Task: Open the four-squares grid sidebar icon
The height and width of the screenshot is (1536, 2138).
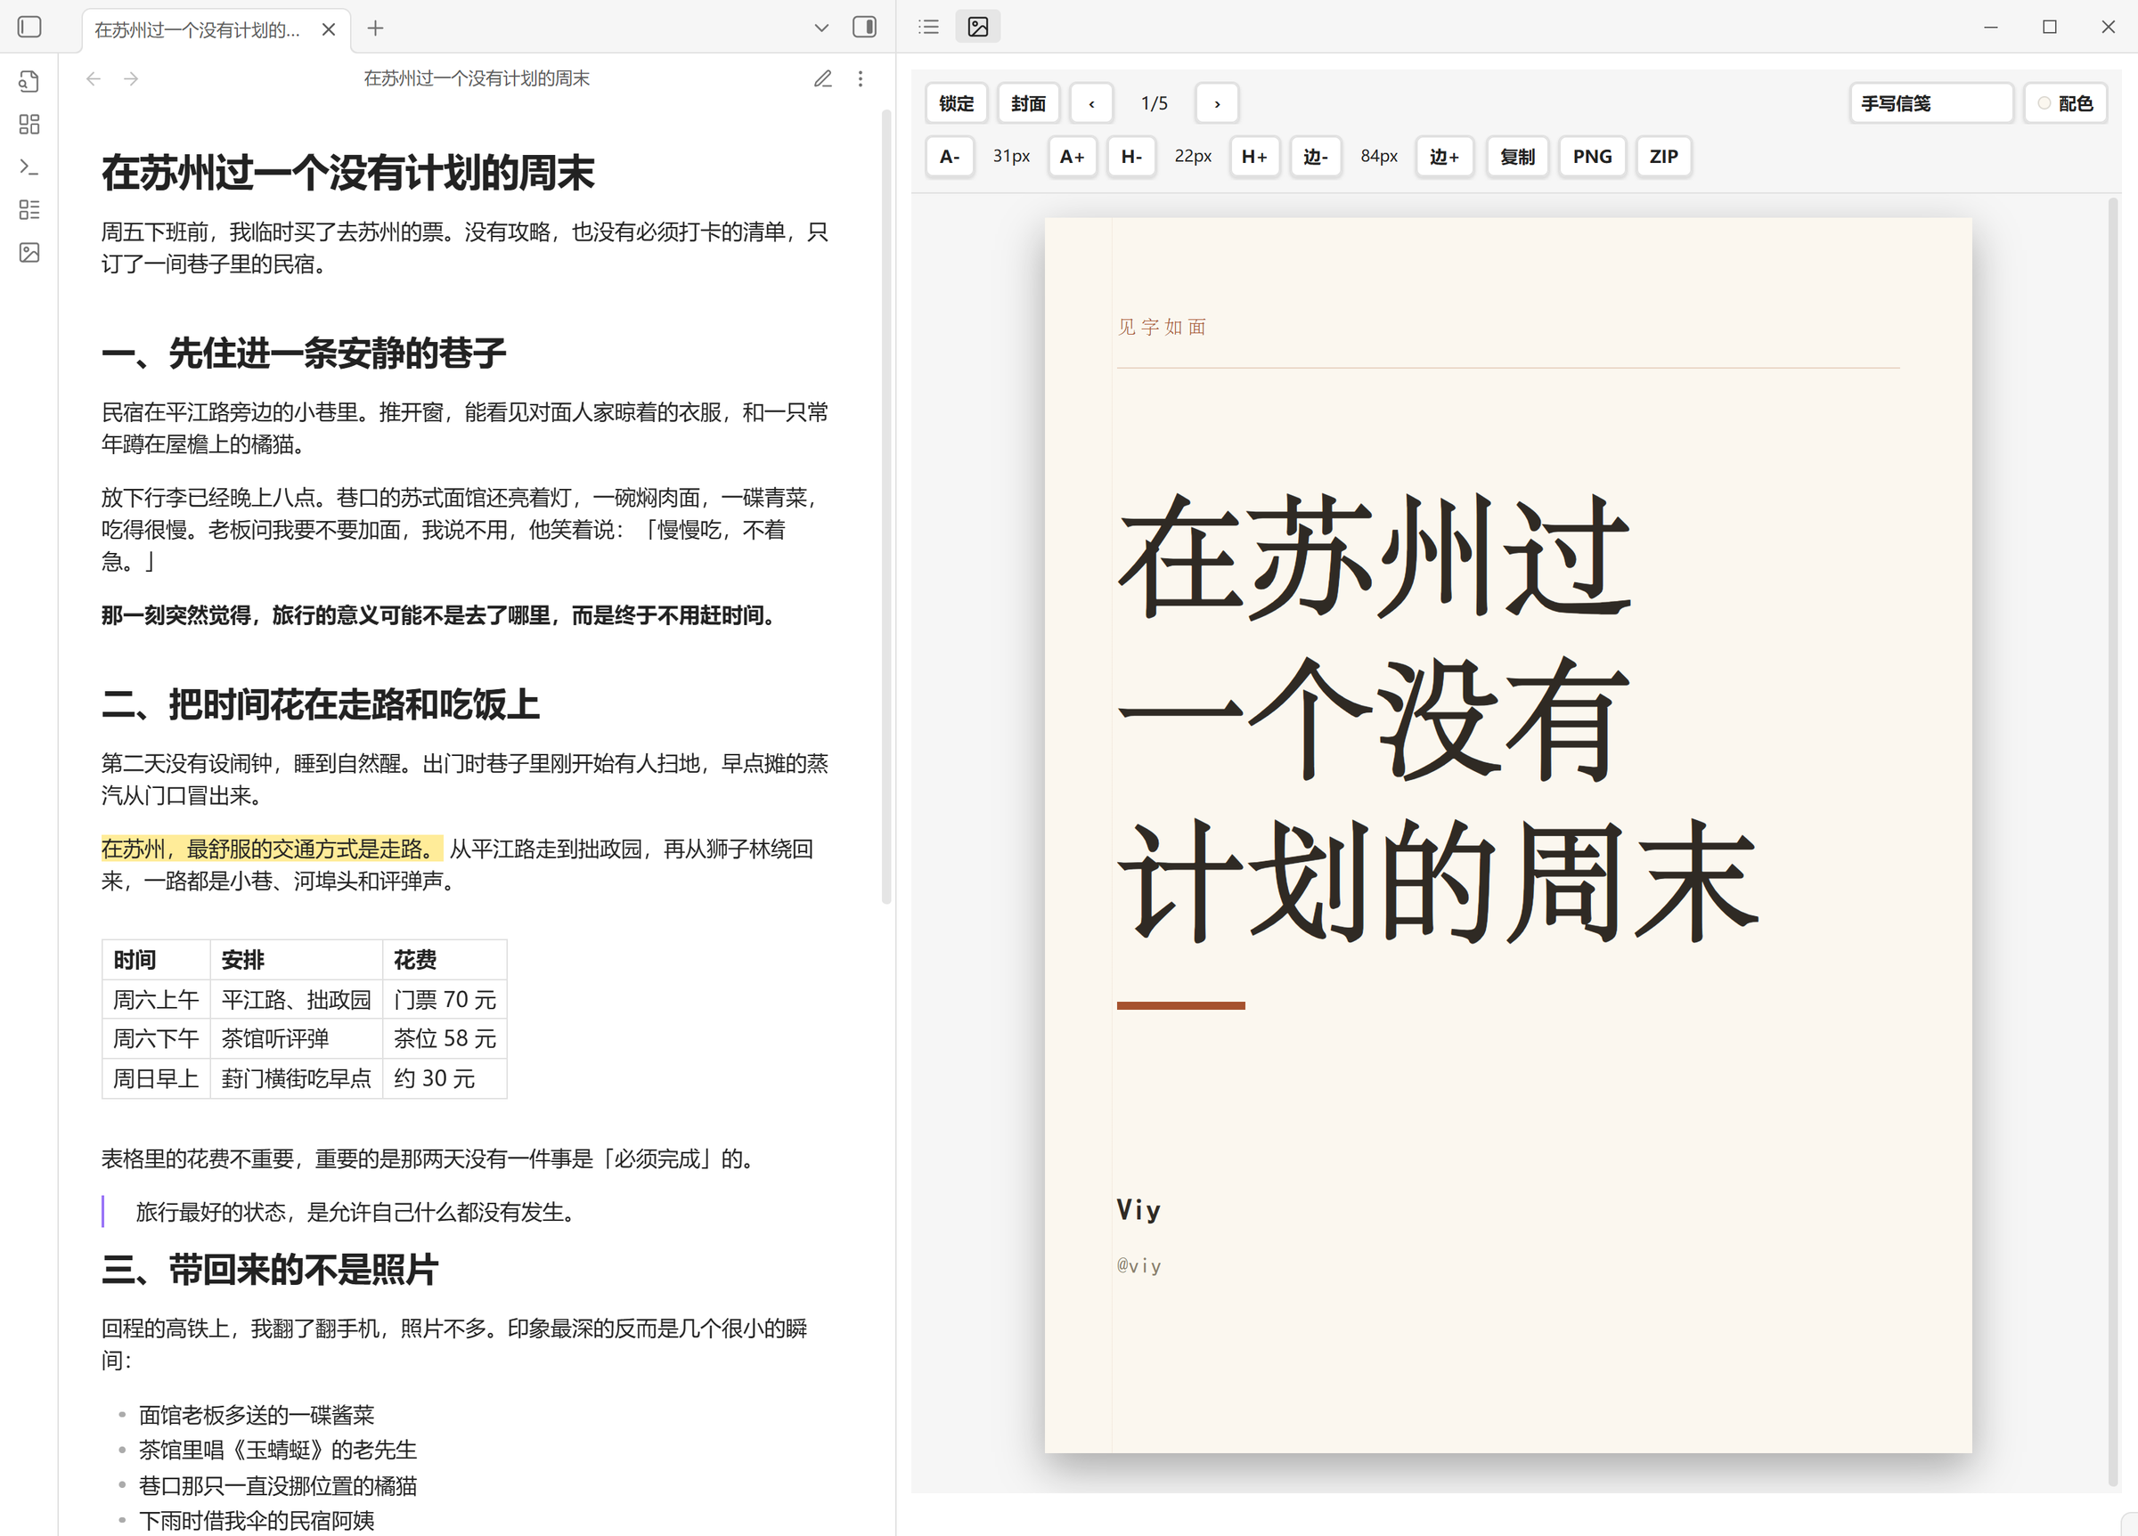Action: (x=29, y=125)
